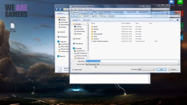187x105 pixels.
Task: Click the Cancel button in Save As dialog
Action: click(173, 69)
